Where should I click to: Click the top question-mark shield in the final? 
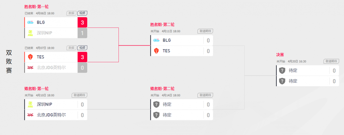click(282, 71)
